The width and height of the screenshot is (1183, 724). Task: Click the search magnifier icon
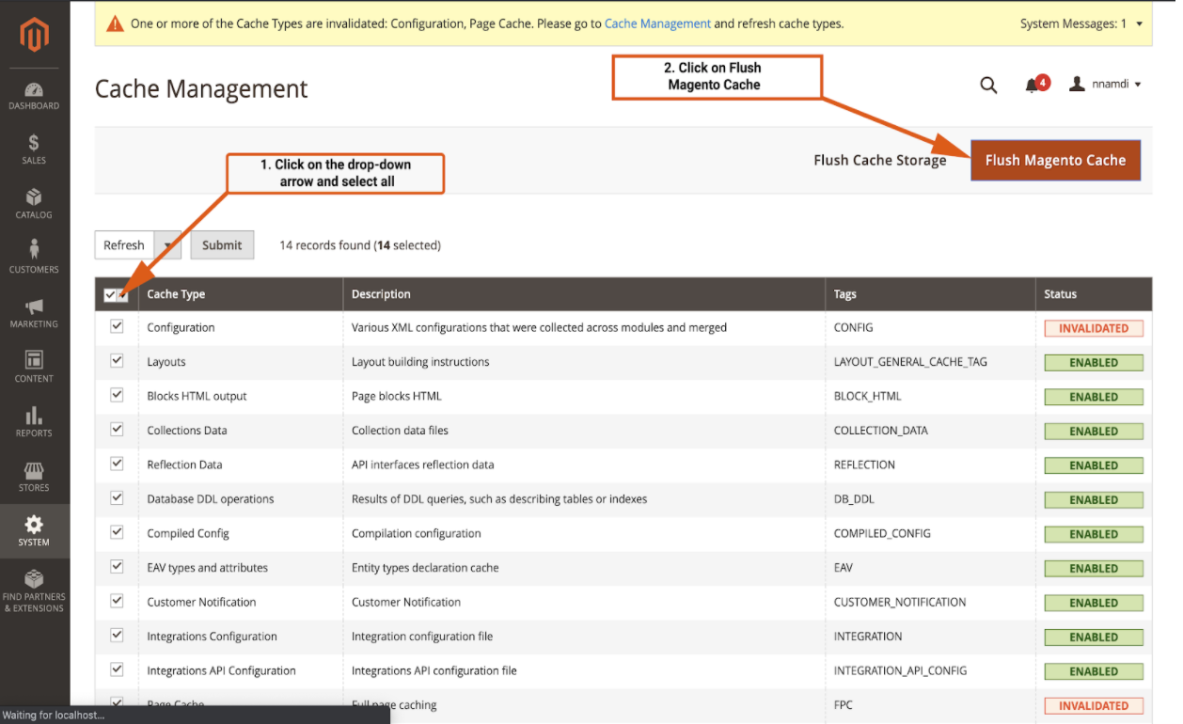coord(988,85)
